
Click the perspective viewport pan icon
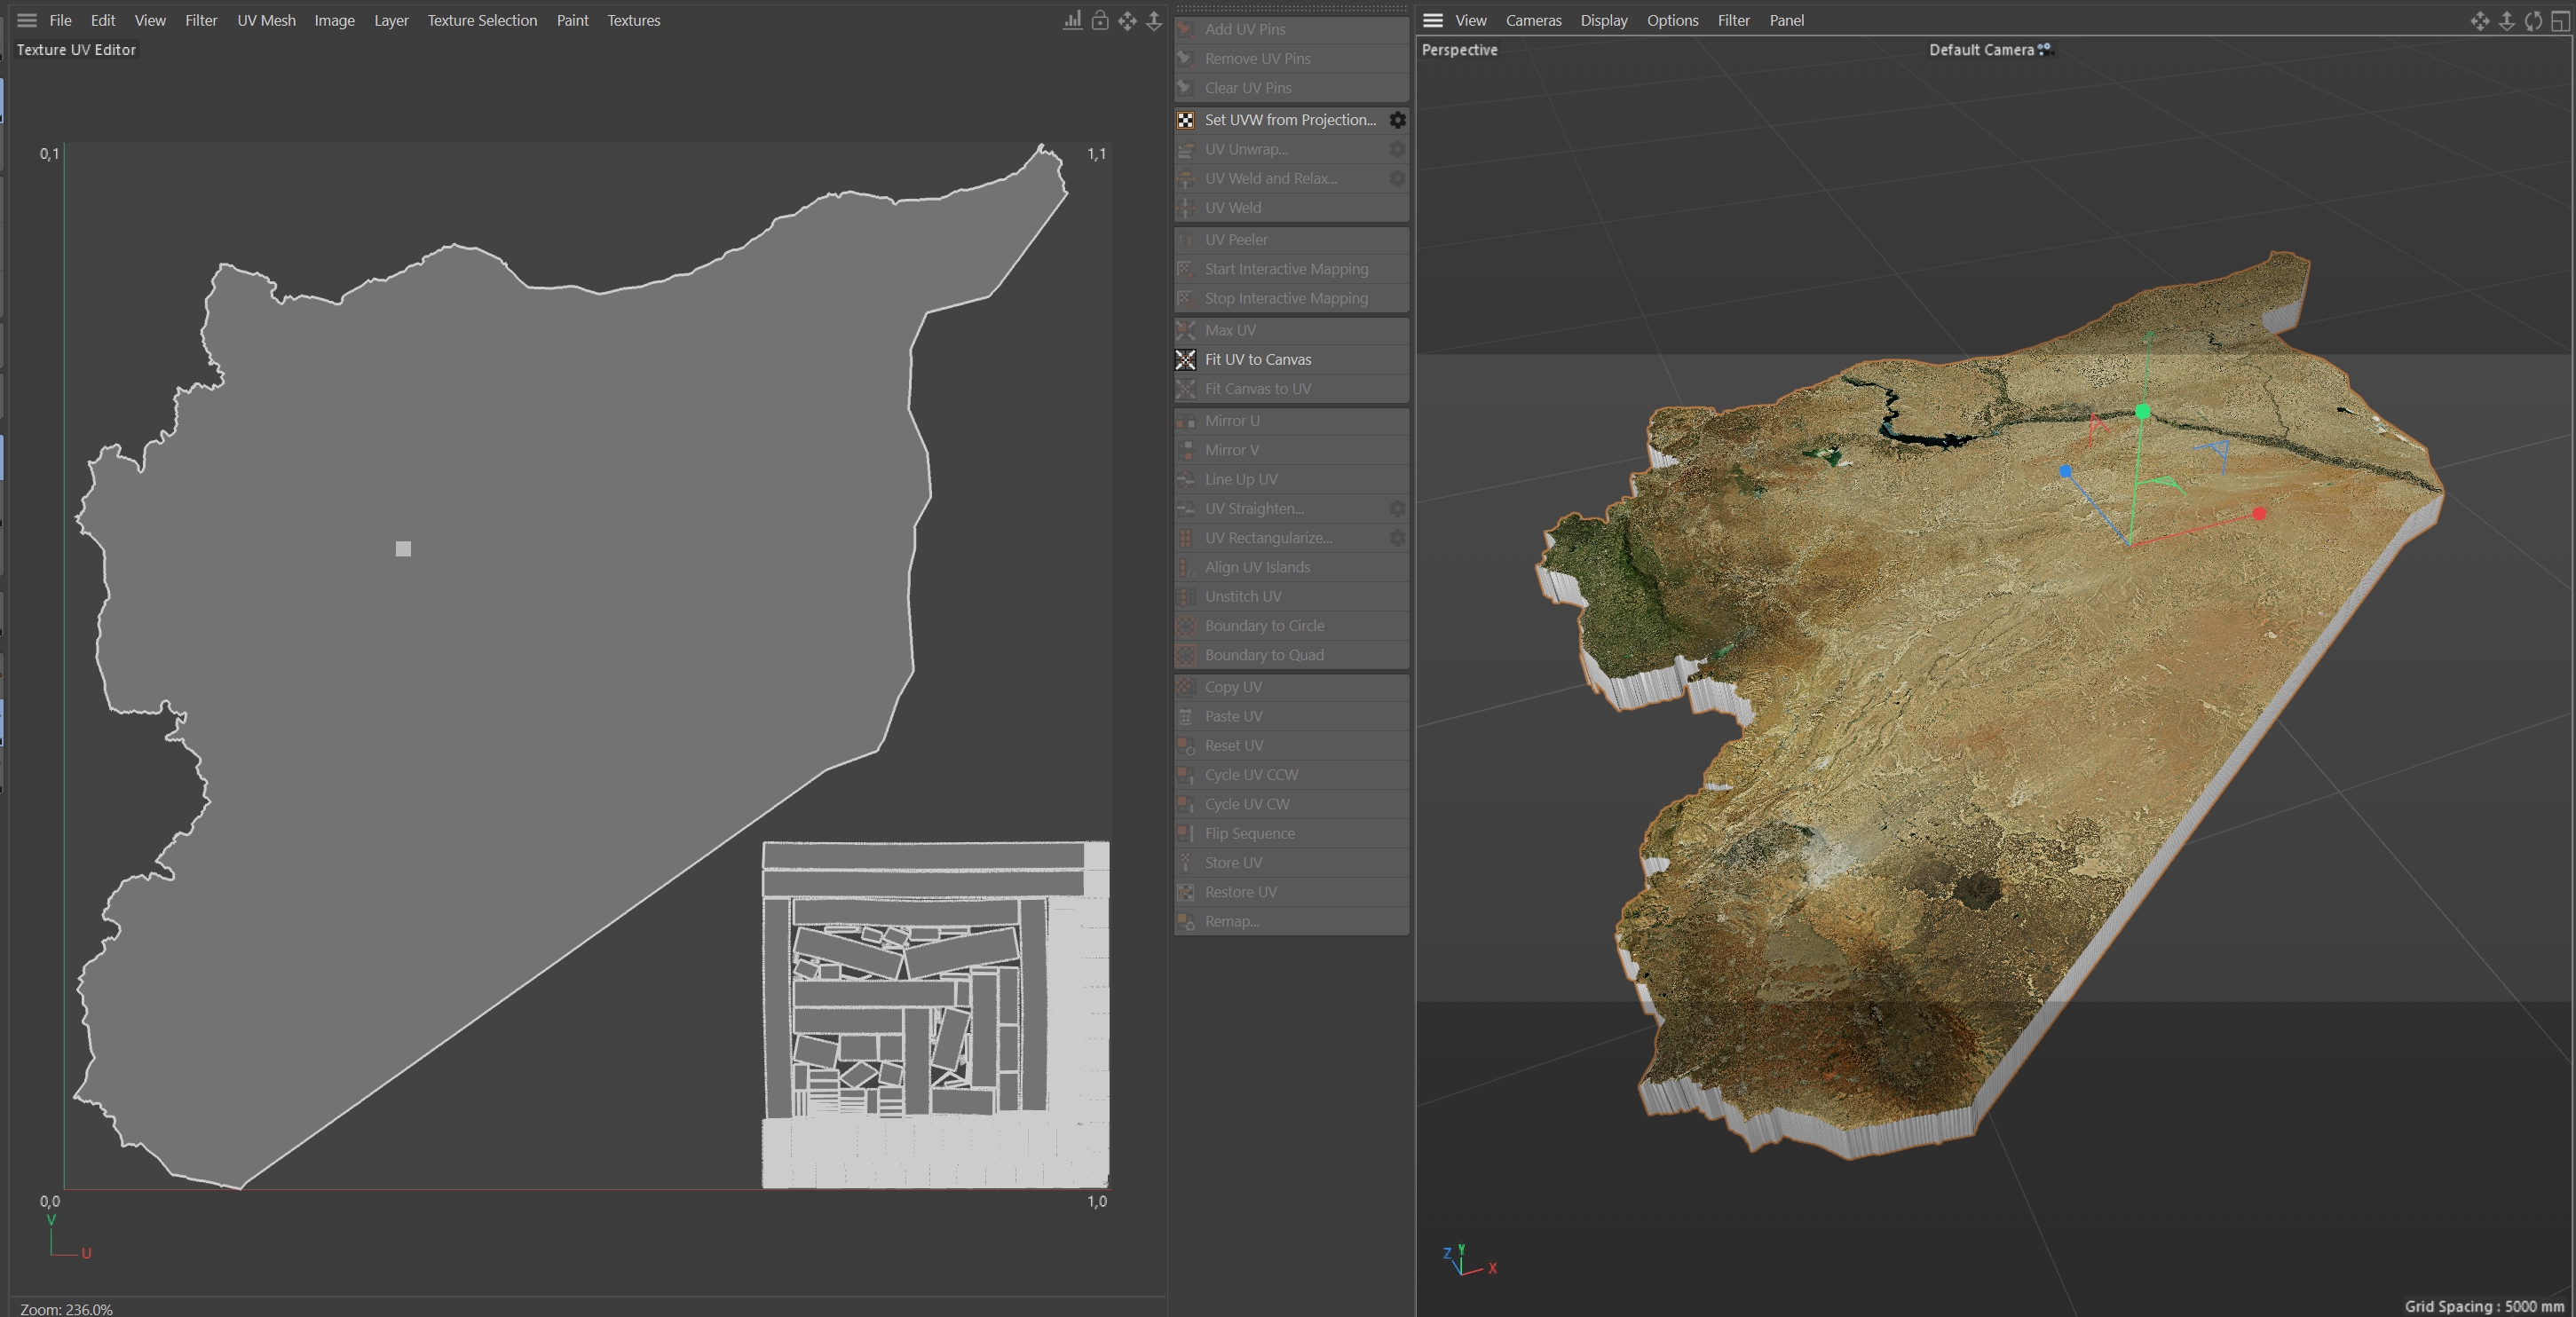[2479, 21]
